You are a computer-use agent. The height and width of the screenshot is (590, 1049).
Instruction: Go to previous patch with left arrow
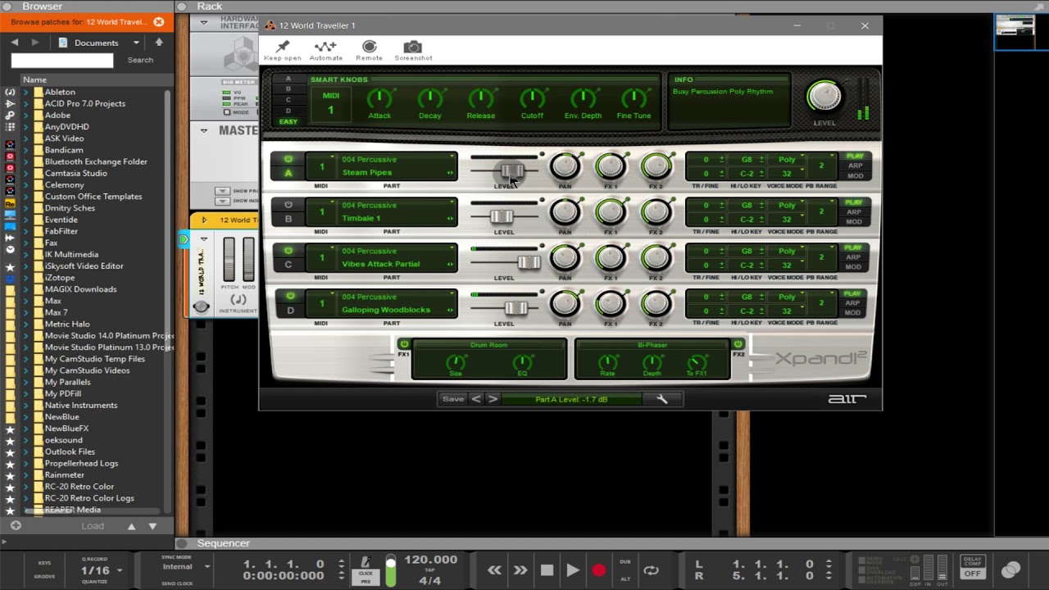476,399
